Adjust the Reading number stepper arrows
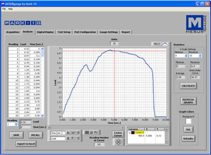Viewport: 211px width, 155px height. pos(16,124)
